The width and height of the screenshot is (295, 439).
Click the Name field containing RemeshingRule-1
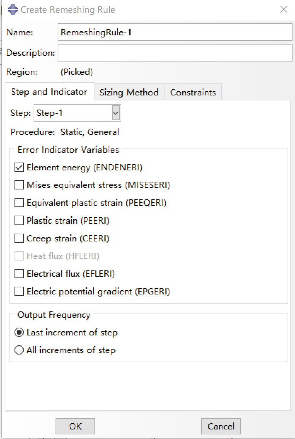175,33
